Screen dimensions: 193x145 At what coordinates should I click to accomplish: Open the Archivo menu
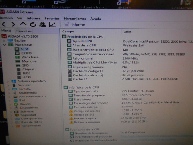(6, 18)
